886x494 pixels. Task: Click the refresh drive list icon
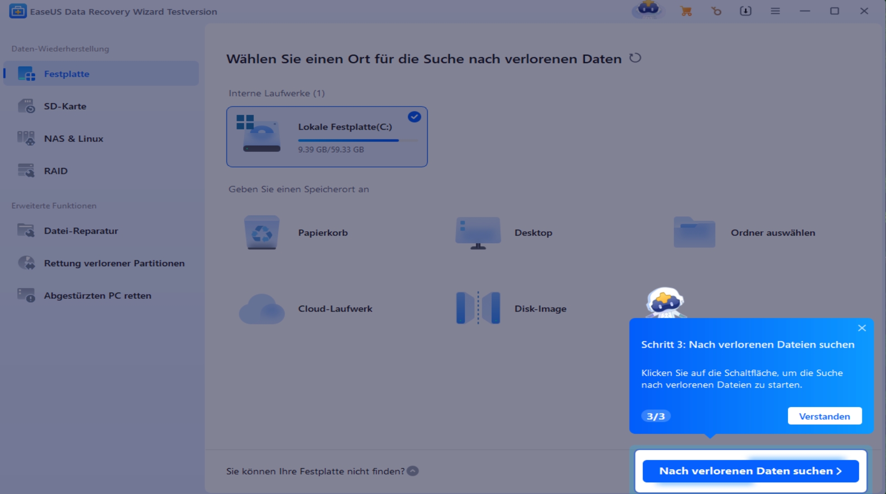(x=635, y=58)
